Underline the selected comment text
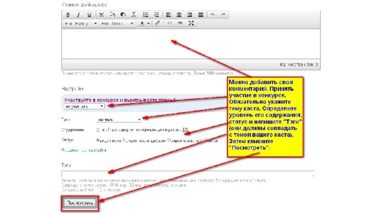This screenshot has height=214, width=381. coord(89,15)
